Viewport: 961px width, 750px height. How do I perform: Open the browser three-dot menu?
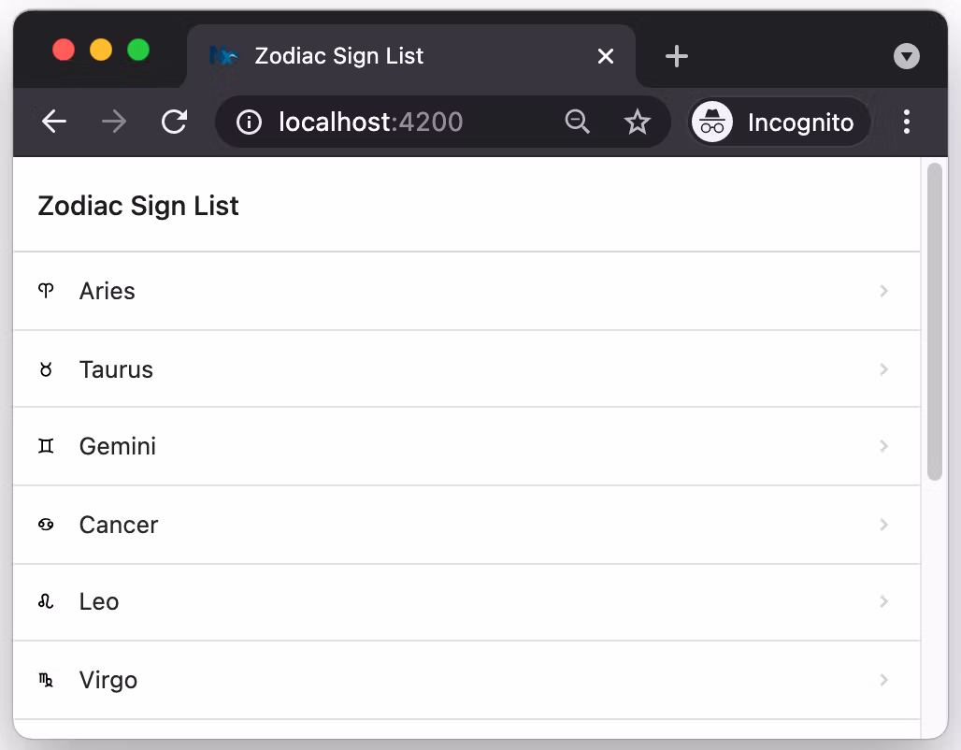point(906,122)
